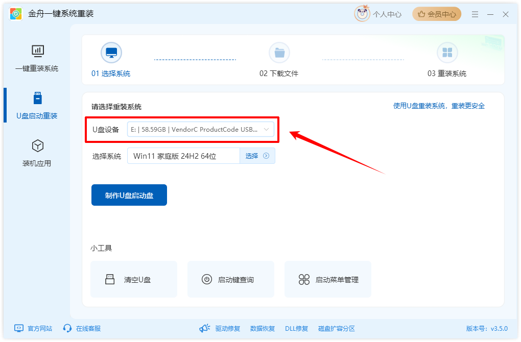Image resolution: width=521 pixels, height=342 pixels.
Task: Click the megaphone announcement icon
Action: pos(205,328)
